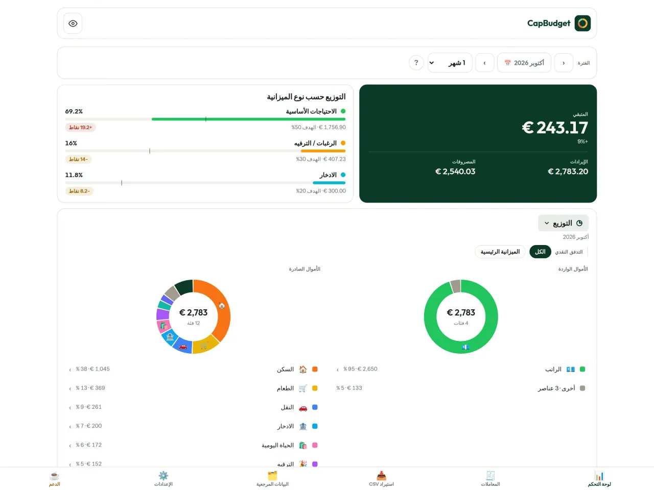
Task: Click the right-pointing period arrow beside الفترة
Action: pyautogui.click(x=564, y=63)
